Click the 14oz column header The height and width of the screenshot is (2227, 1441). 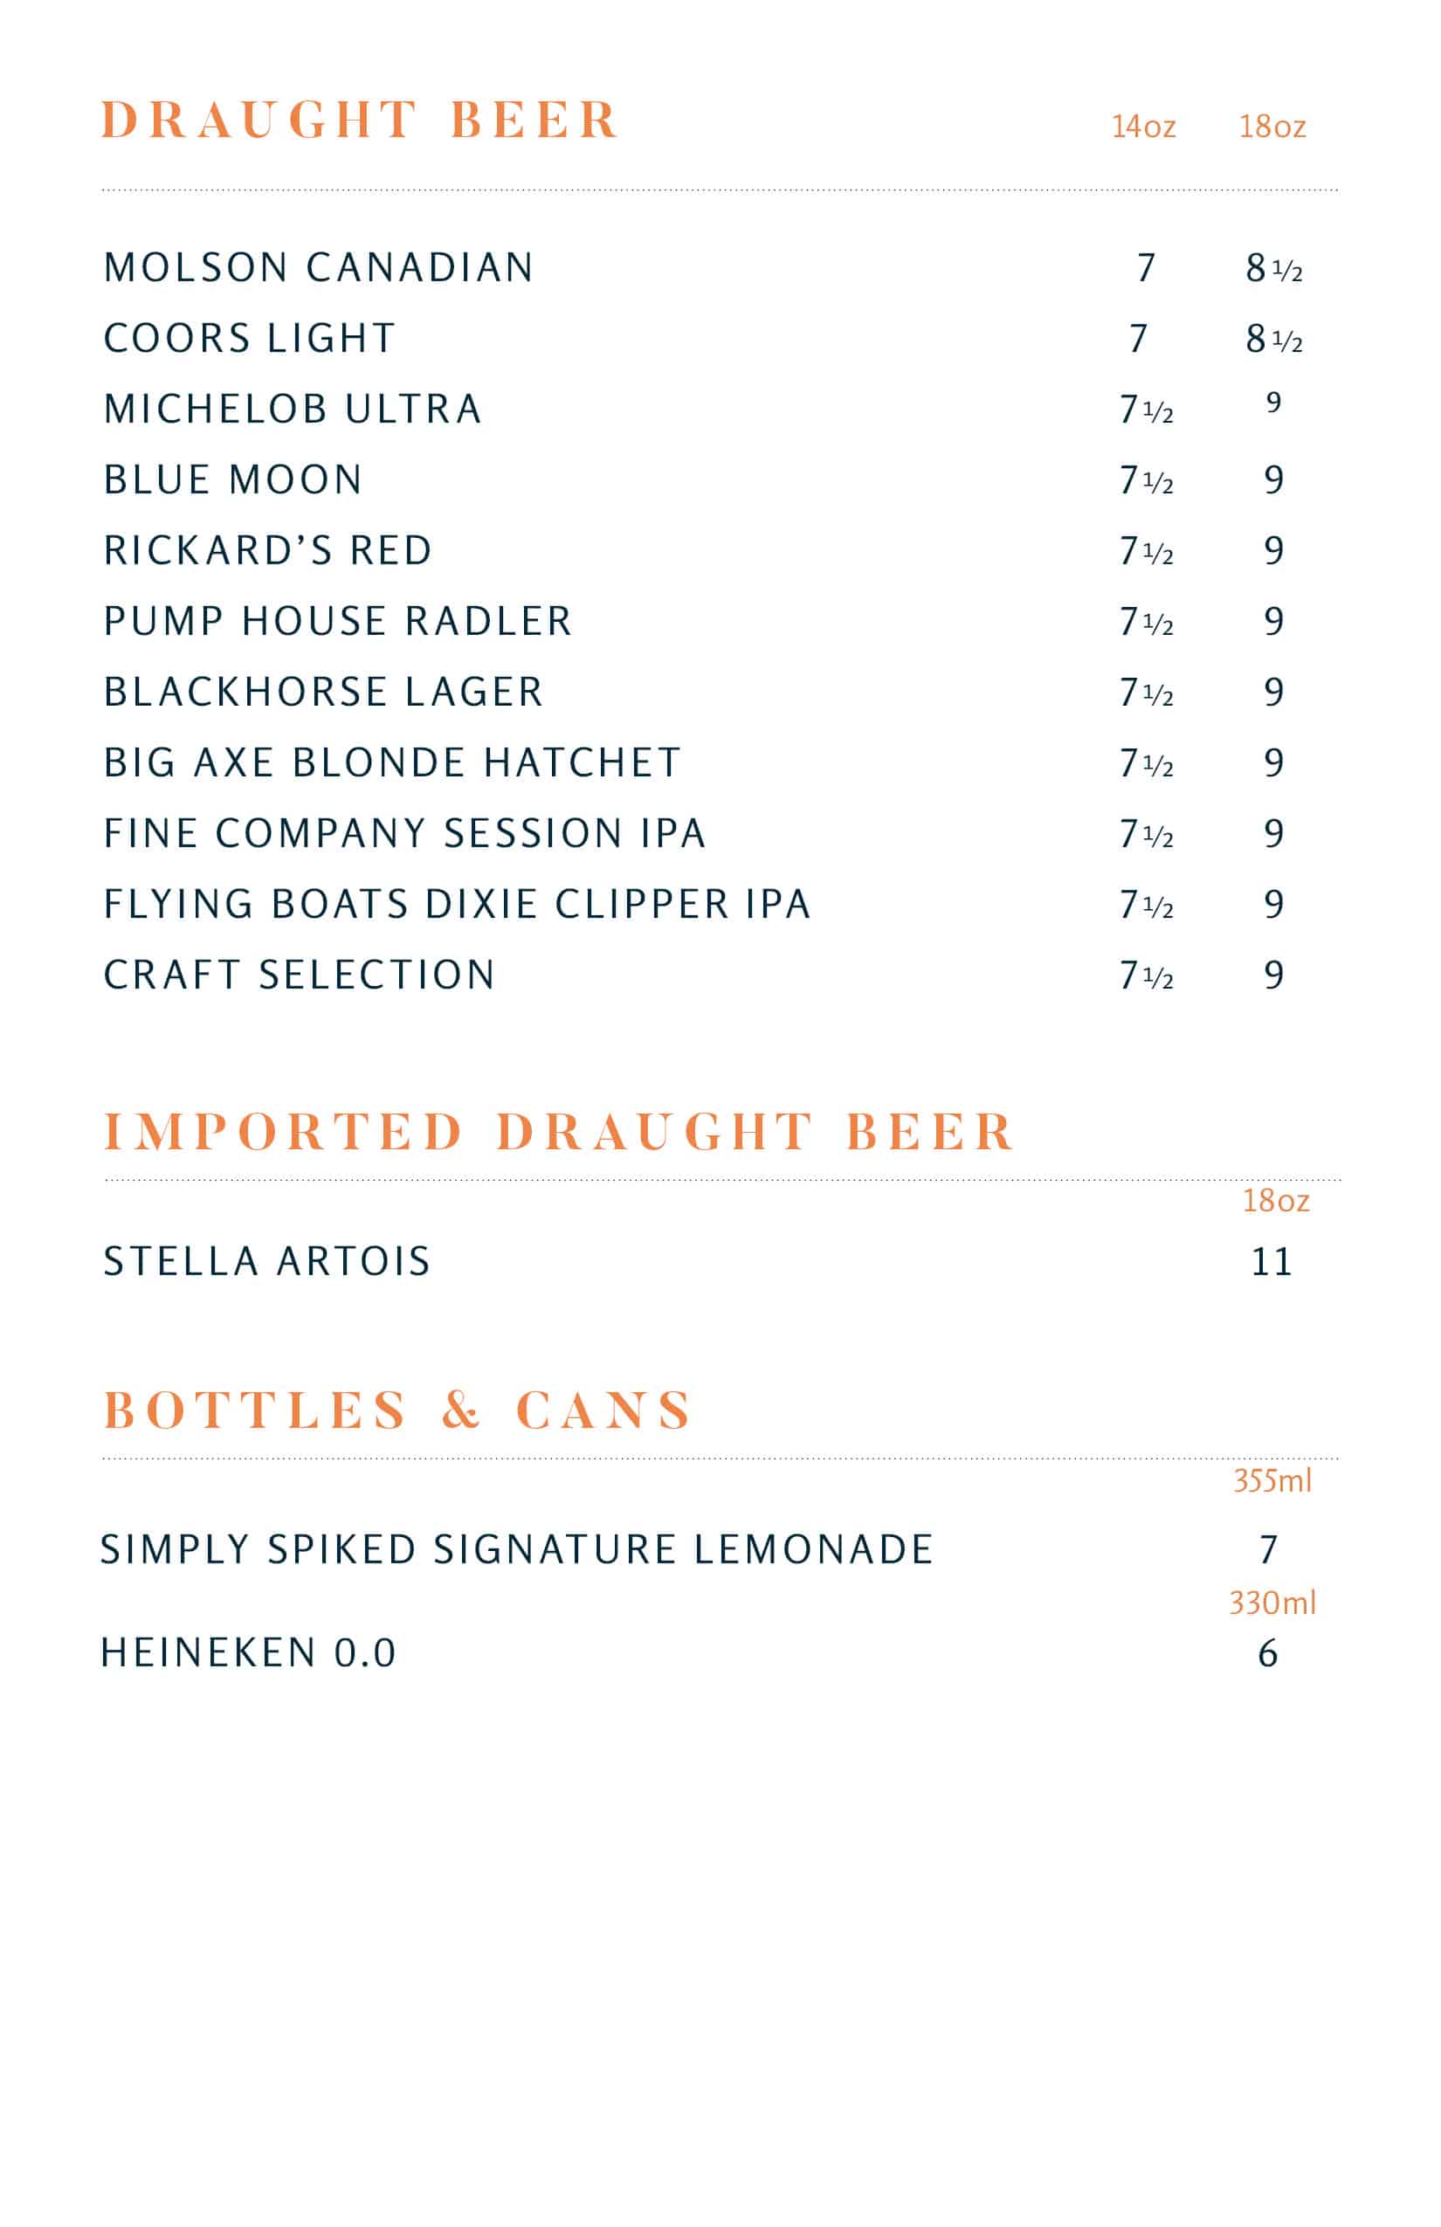pyautogui.click(x=1143, y=127)
